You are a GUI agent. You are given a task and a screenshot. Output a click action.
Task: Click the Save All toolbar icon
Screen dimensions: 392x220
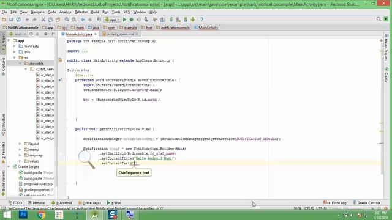[x=11, y=20]
